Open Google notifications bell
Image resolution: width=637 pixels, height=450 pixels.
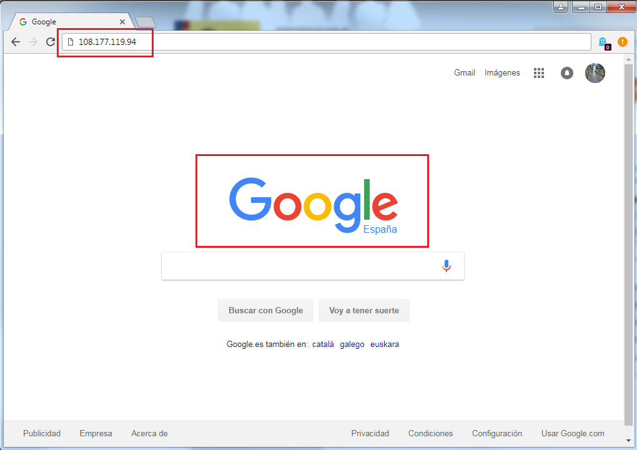click(567, 73)
